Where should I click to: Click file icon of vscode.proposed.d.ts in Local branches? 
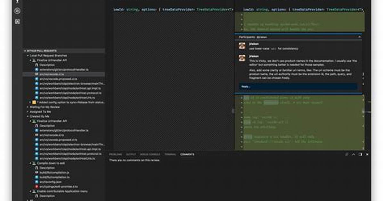[37, 79]
